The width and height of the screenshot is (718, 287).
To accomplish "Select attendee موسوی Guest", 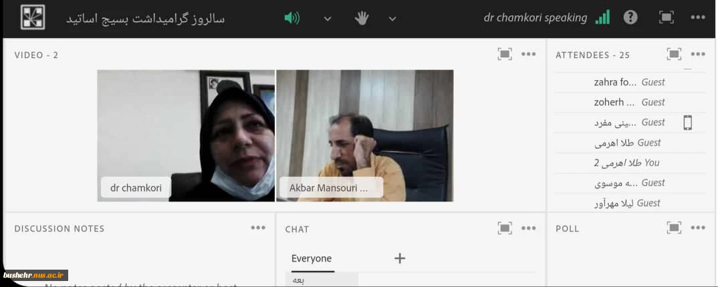I will click(x=630, y=183).
